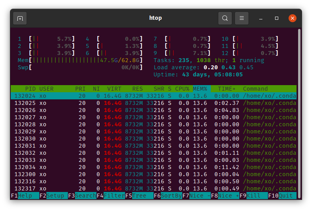The image size is (312, 211).
Task: Click the Mem usage bar meter
Action: (80, 60)
